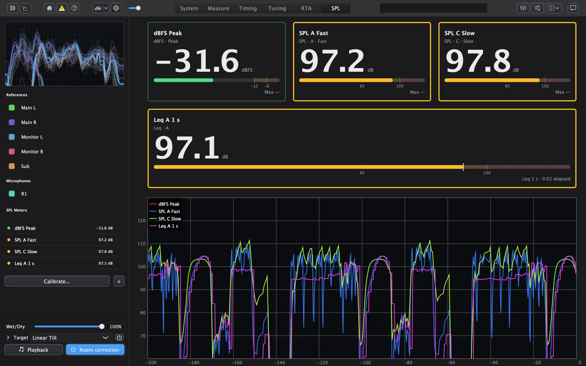Screen dimensions: 586x366
Task: Click the Wet/Dry slider handle
Action: coord(102,326)
